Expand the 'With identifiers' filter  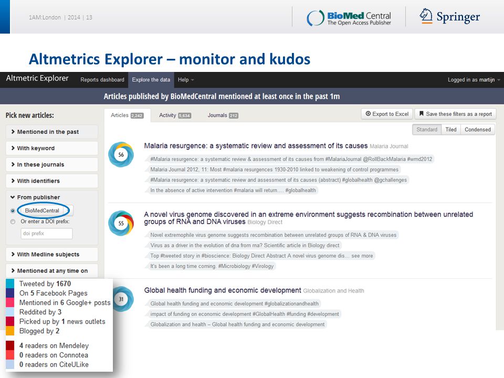click(x=52, y=181)
